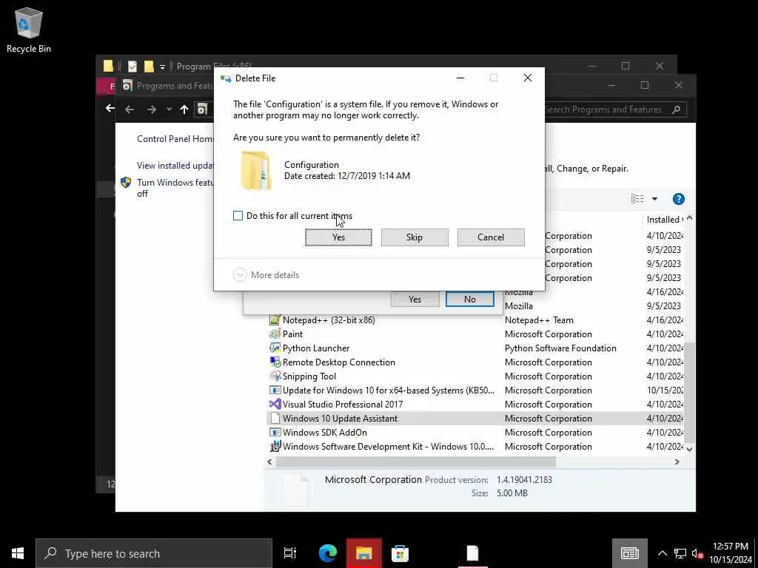Click the taskbar search box
The height and width of the screenshot is (568, 758).
coord(154,553)
